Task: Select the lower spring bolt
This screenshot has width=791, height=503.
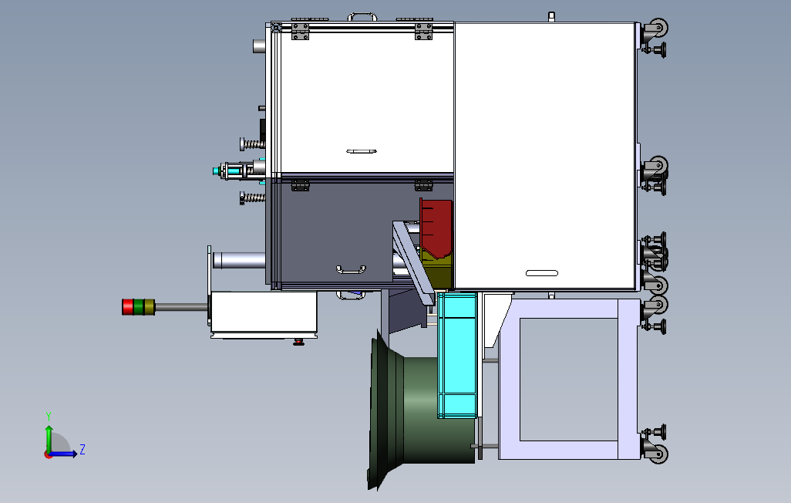Action: 253,198
